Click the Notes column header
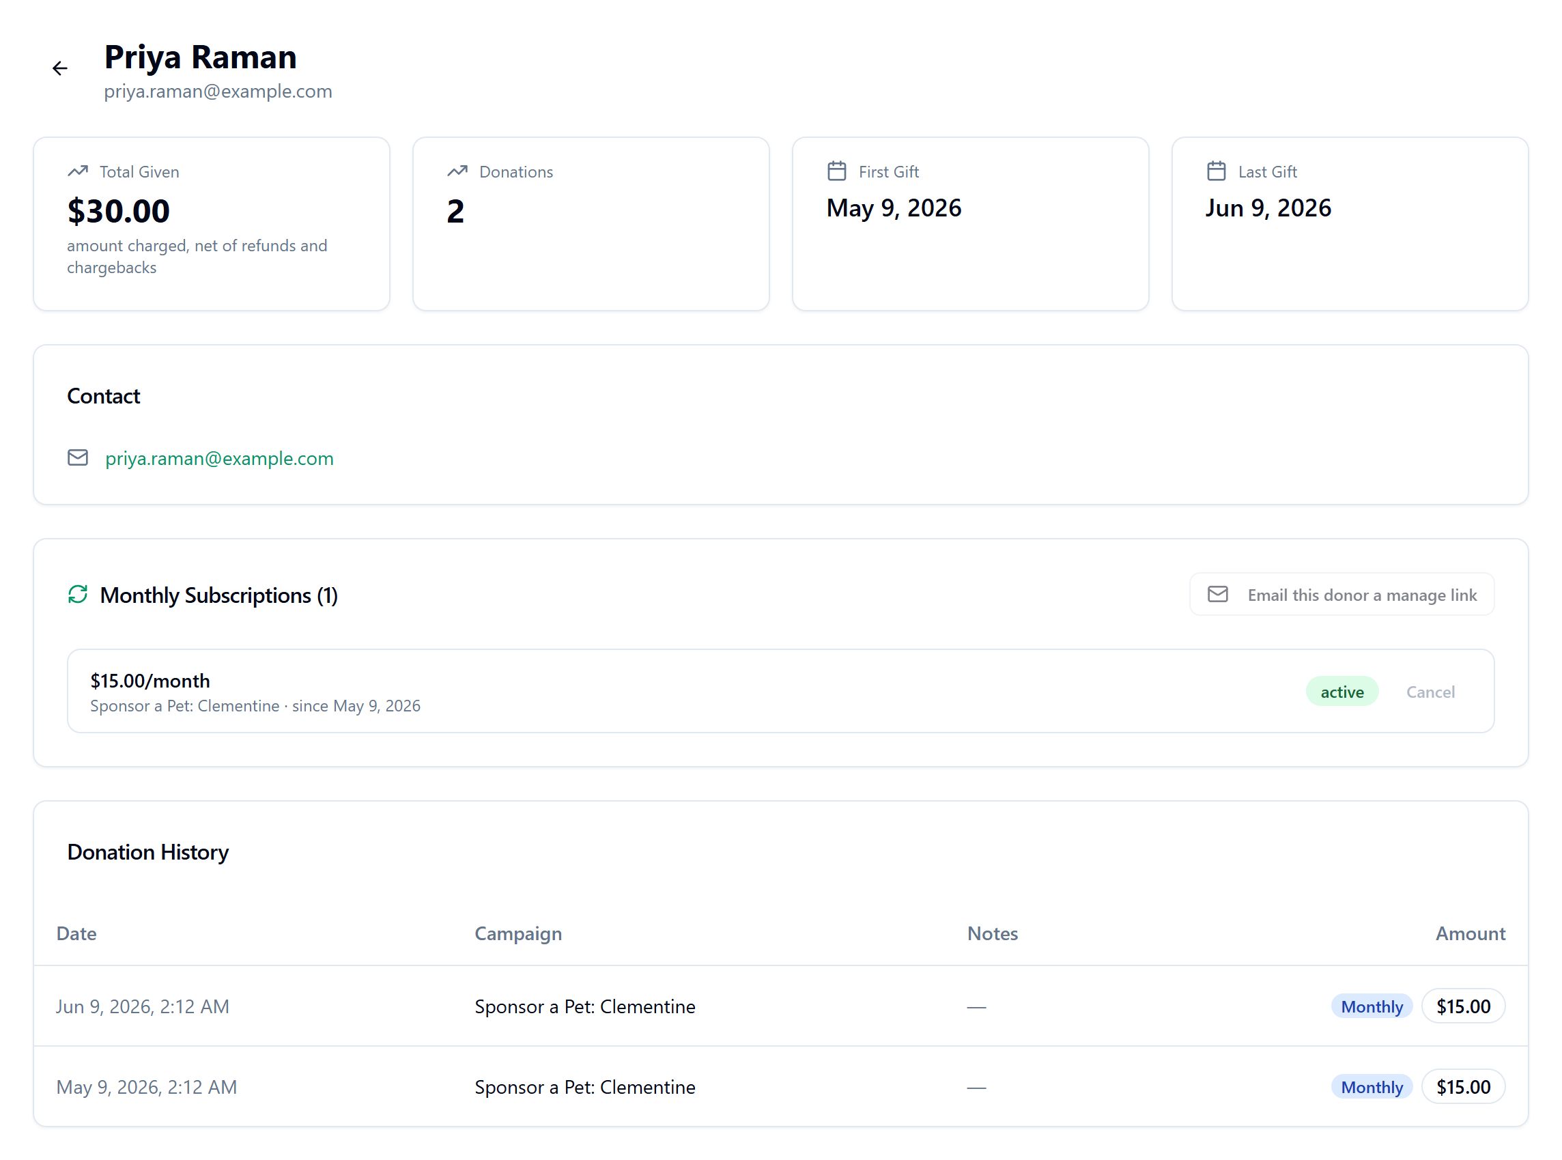 [992, 933]
